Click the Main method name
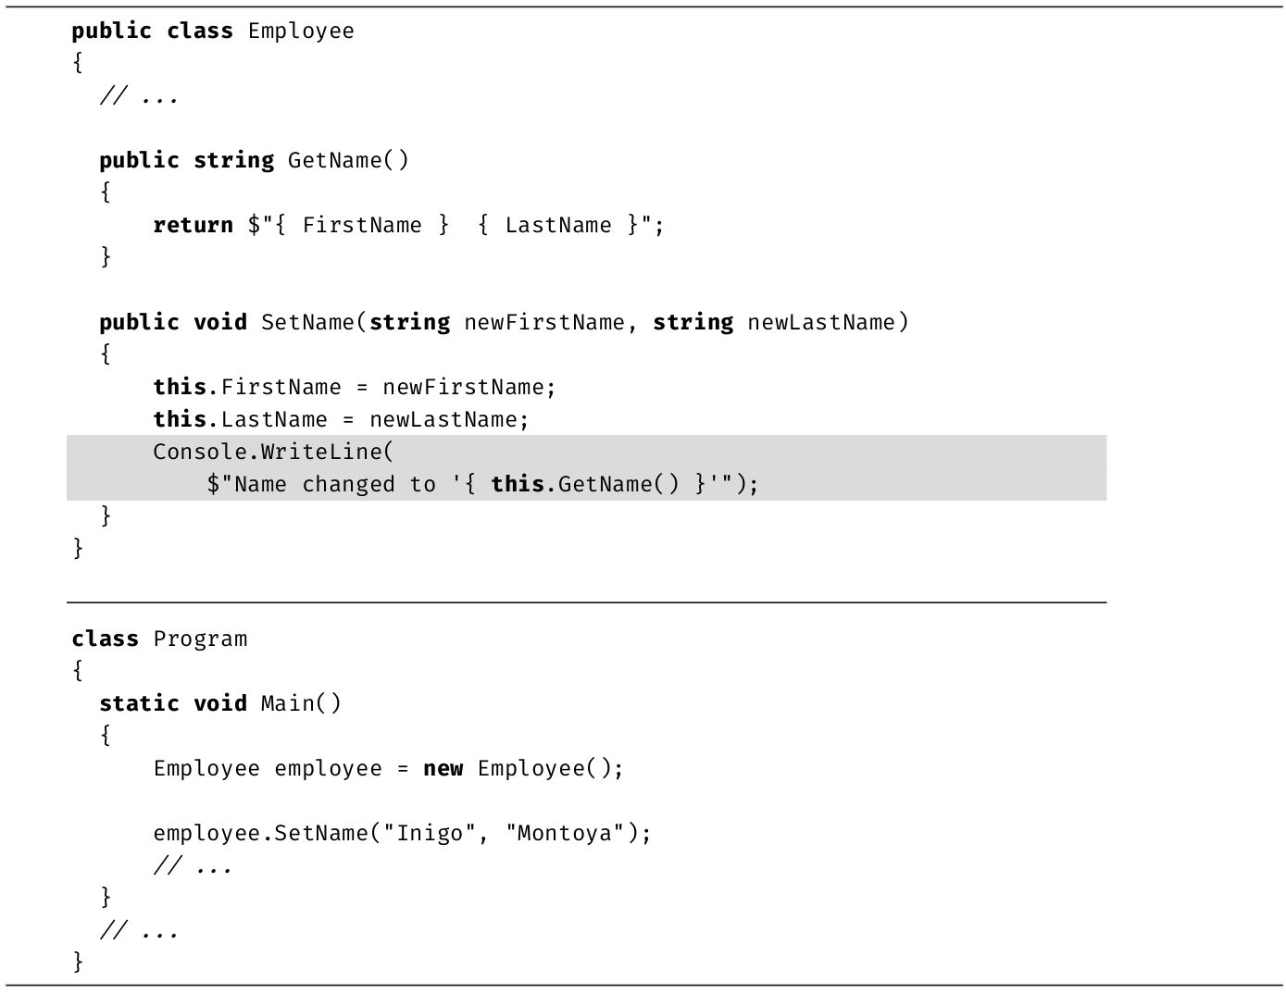 click(x=288, y=704)
